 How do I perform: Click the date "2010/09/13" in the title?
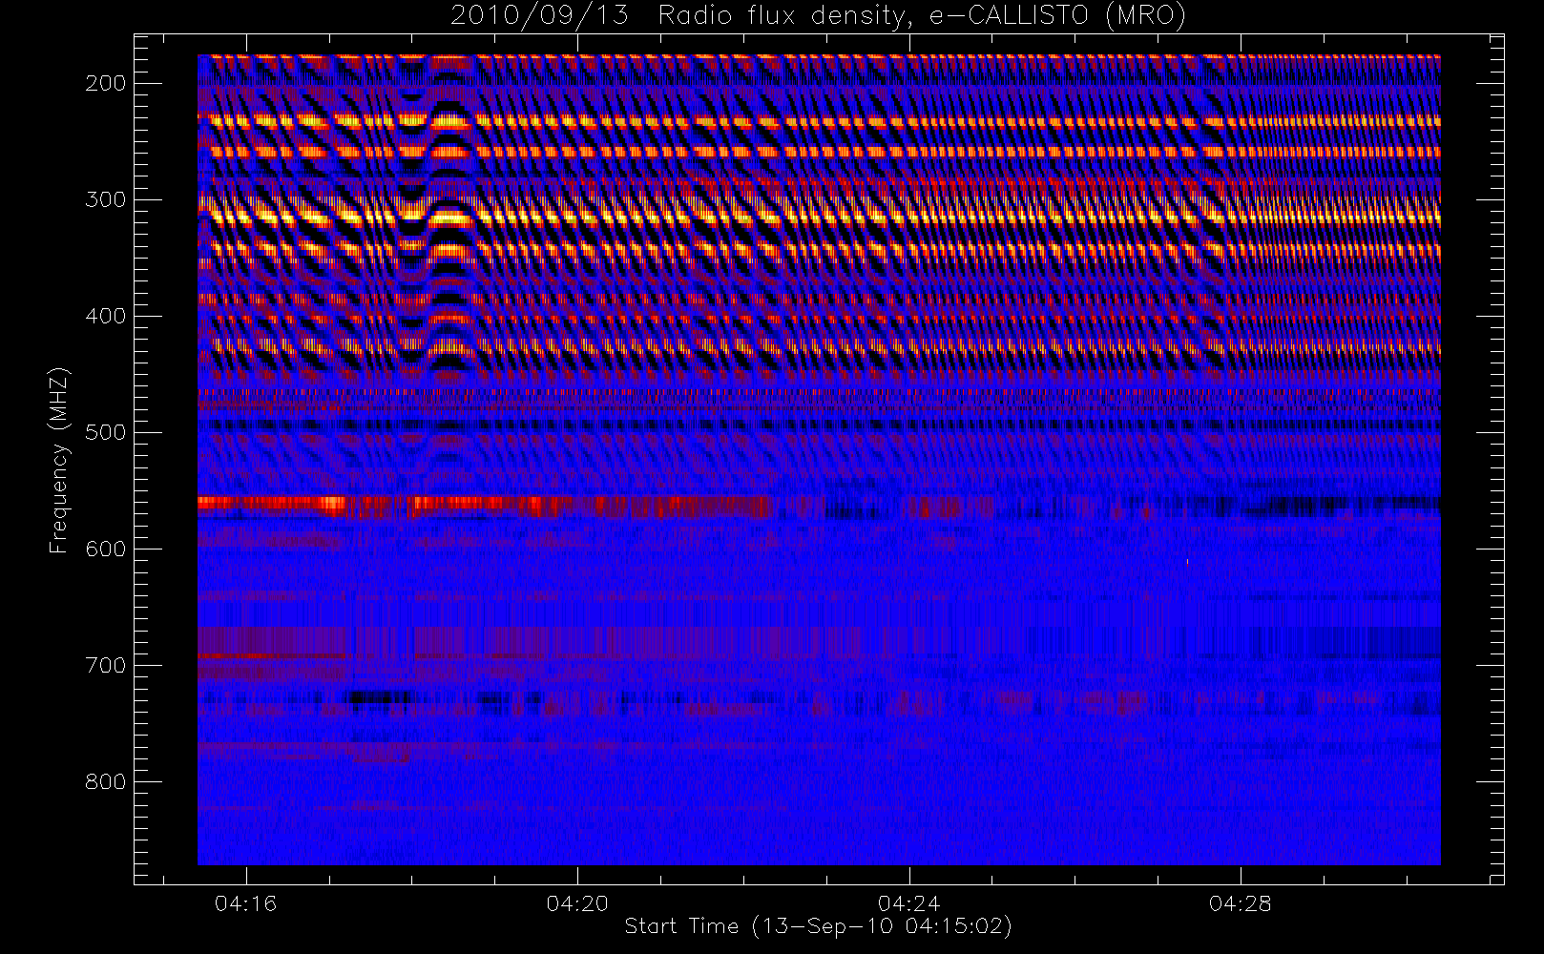tap(539, 16)
